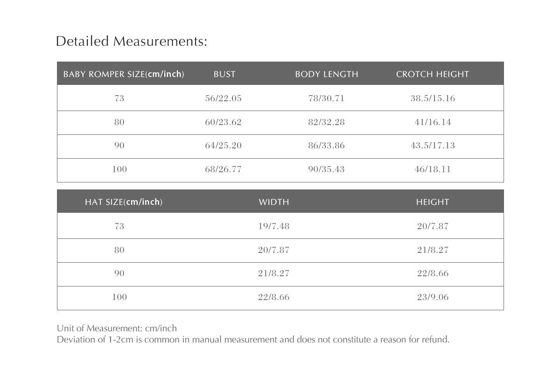Select bust value 56/22.05

(x=224, y=98)
